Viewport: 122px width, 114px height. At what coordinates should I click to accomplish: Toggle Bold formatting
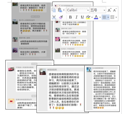[70, 17]
